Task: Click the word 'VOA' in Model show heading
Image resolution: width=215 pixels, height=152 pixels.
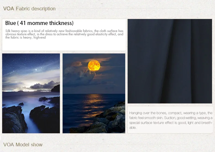Action: pos(9,145)
